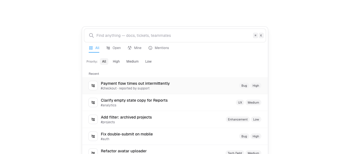Viewport: 350px width, 154px height.
Task: Filter by Medium priority
Action: coord(132,61)
